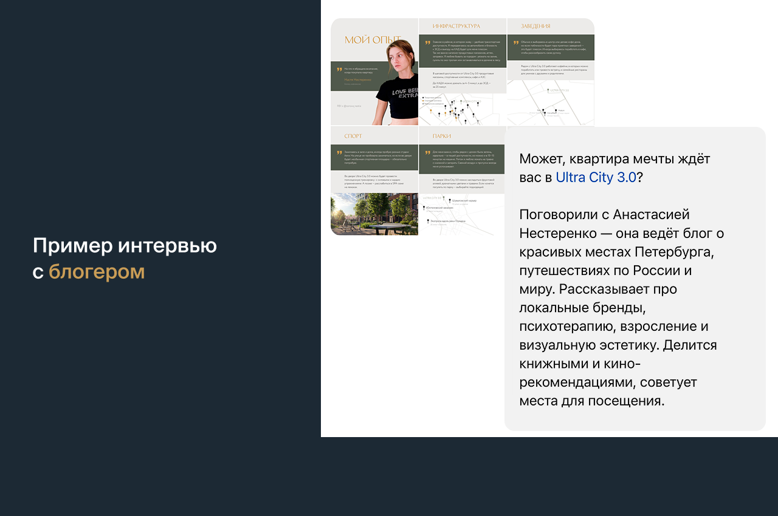Click the quote mark icon in «Спорт» card
778x516 pixels.
[x=340, y=152]
